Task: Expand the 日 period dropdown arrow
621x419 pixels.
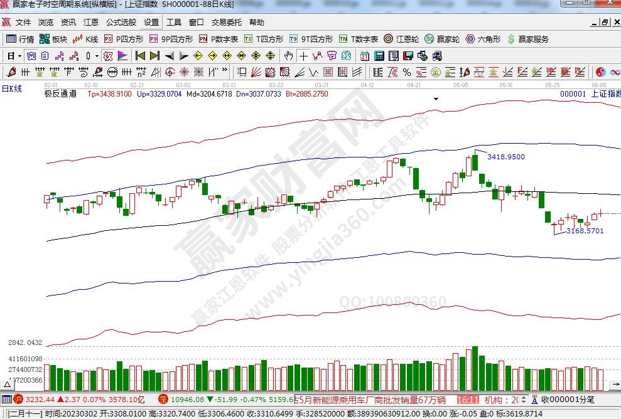Action: [19, 55]
